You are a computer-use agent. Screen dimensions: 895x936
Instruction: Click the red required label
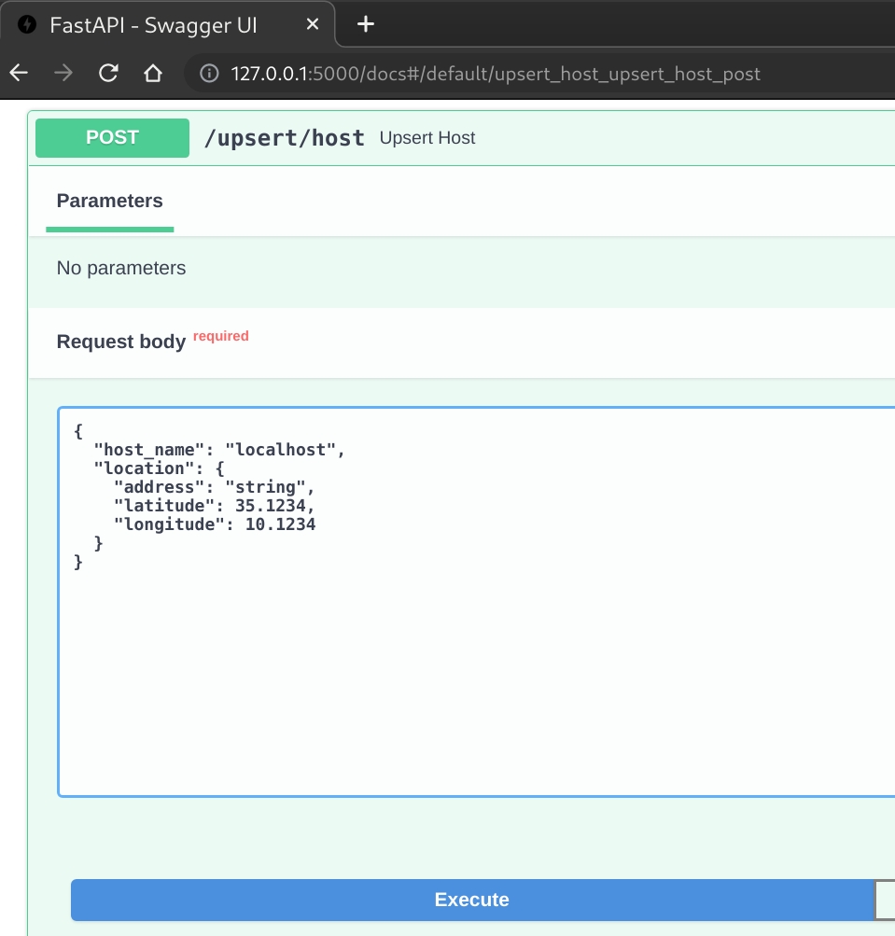click(221, 336)
